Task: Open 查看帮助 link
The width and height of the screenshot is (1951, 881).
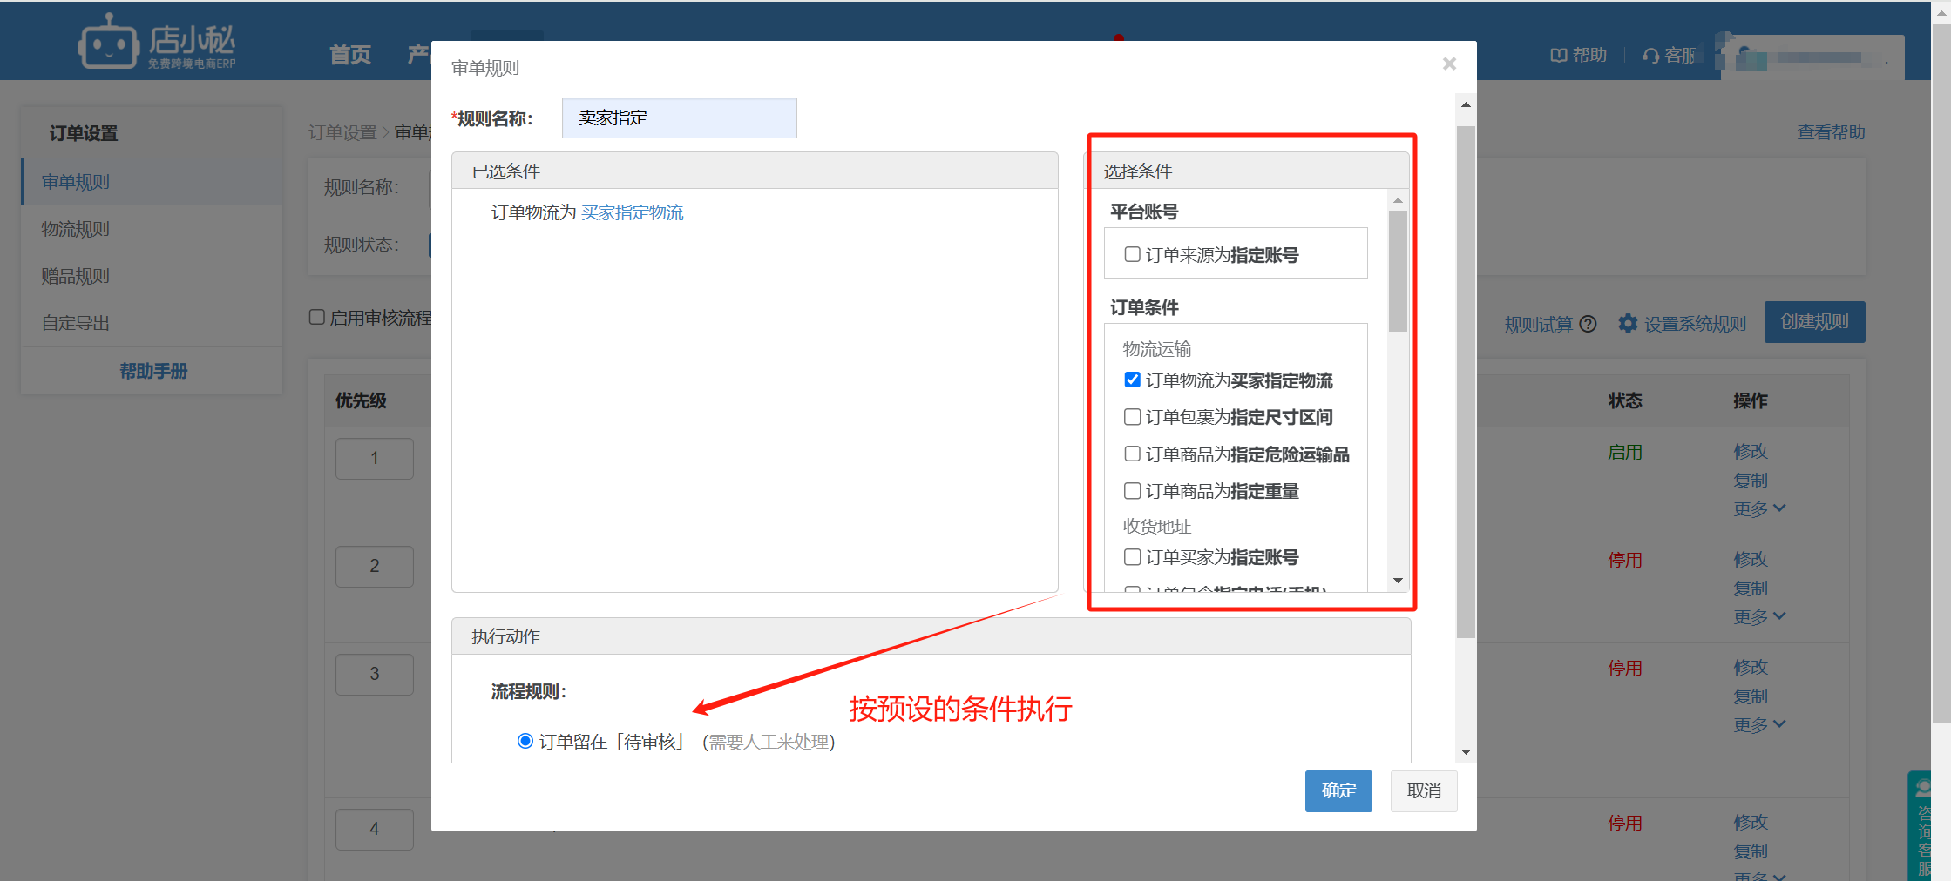Action: (x=1831, y=132)
